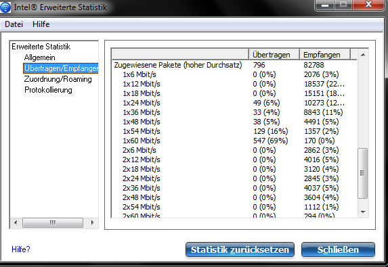Viewport: 388px width, 267px height.
Task: Open Zuordnung/Roaming page
Action: 58,79
